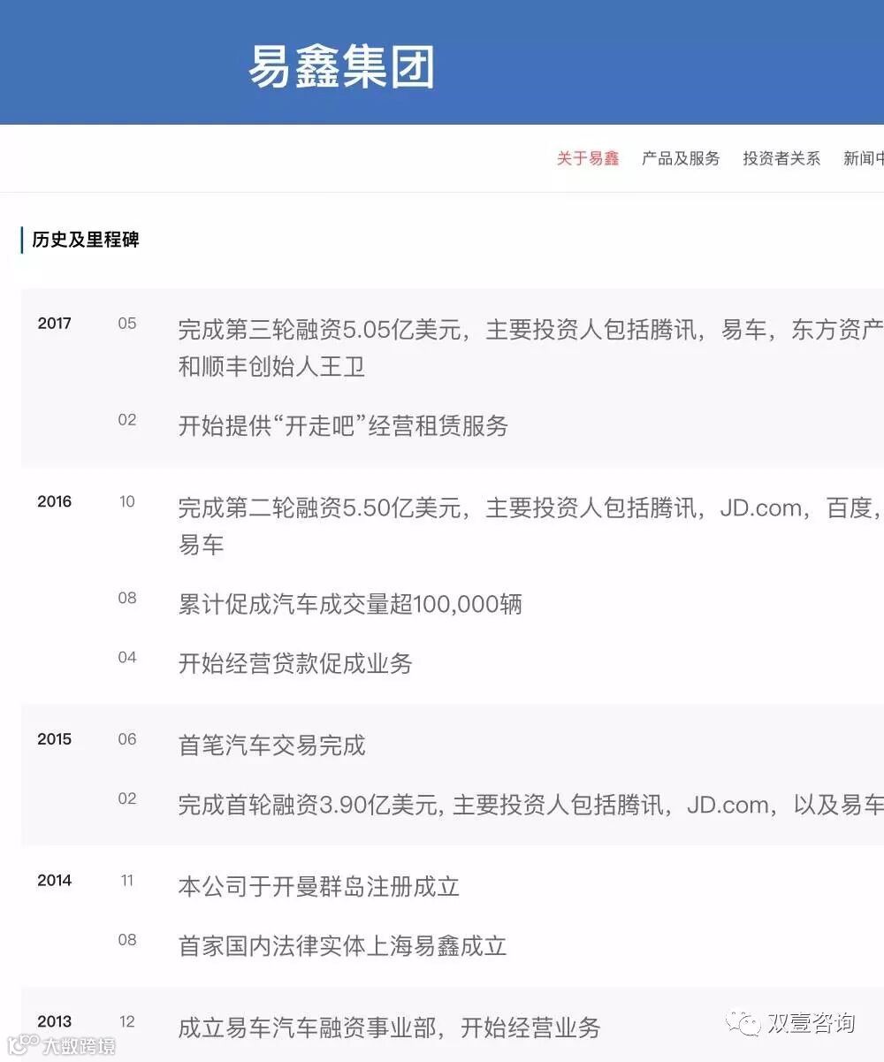Click the 和顺丰创始人王卫 text line
This screenshot has width=884, height=1062.
click(x=271, y=367)
